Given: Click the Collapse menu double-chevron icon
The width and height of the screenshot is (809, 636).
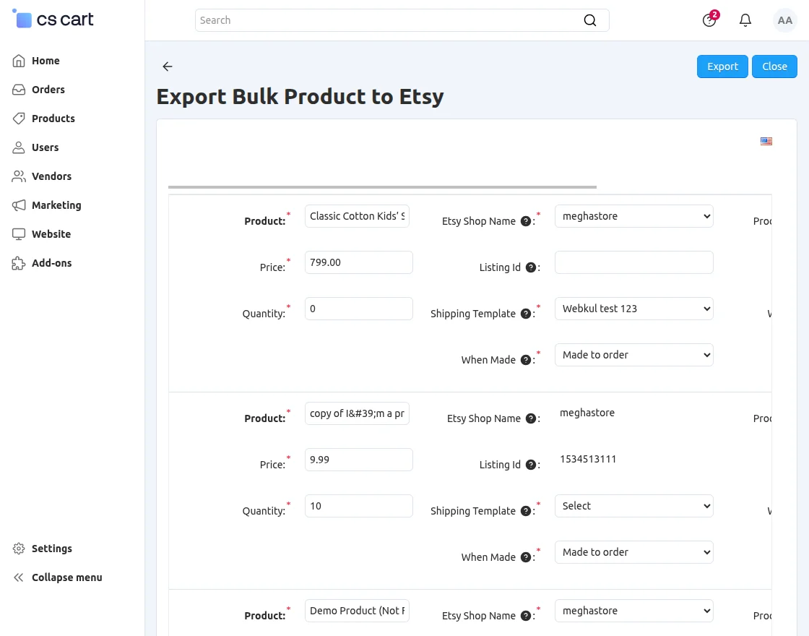Looking at the screenshot, I should tap(19, 577).
